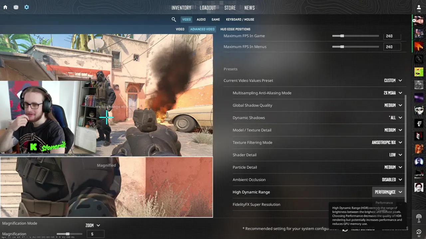426x239 pixels.
Task: Switch to AUDIO settings
Action: 201,20
